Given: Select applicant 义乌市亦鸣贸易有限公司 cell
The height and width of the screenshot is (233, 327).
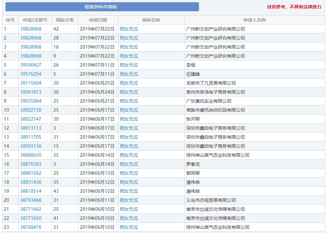Looking at the screenshot, I should 255,200.
